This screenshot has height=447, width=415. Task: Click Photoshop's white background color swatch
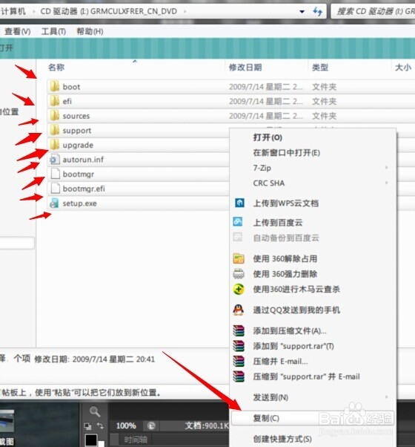[101, 444]
